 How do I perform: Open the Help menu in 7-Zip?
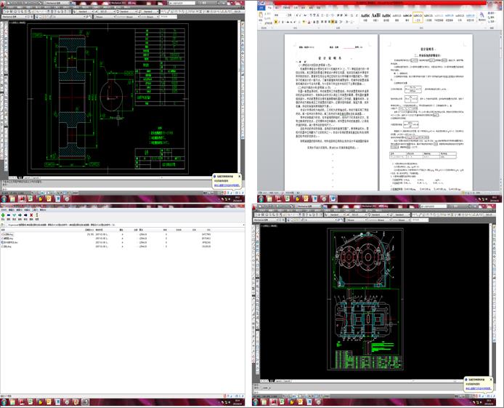pos(43,209)
